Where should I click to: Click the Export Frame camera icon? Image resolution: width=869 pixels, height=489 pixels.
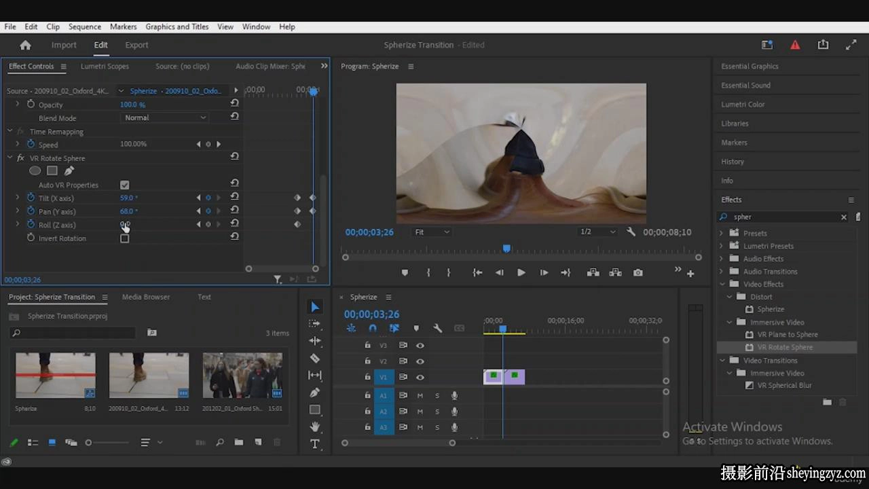pos(637,272)
